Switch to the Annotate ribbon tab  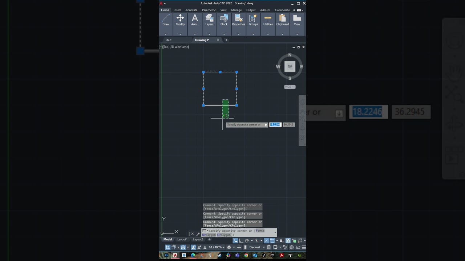191,10
